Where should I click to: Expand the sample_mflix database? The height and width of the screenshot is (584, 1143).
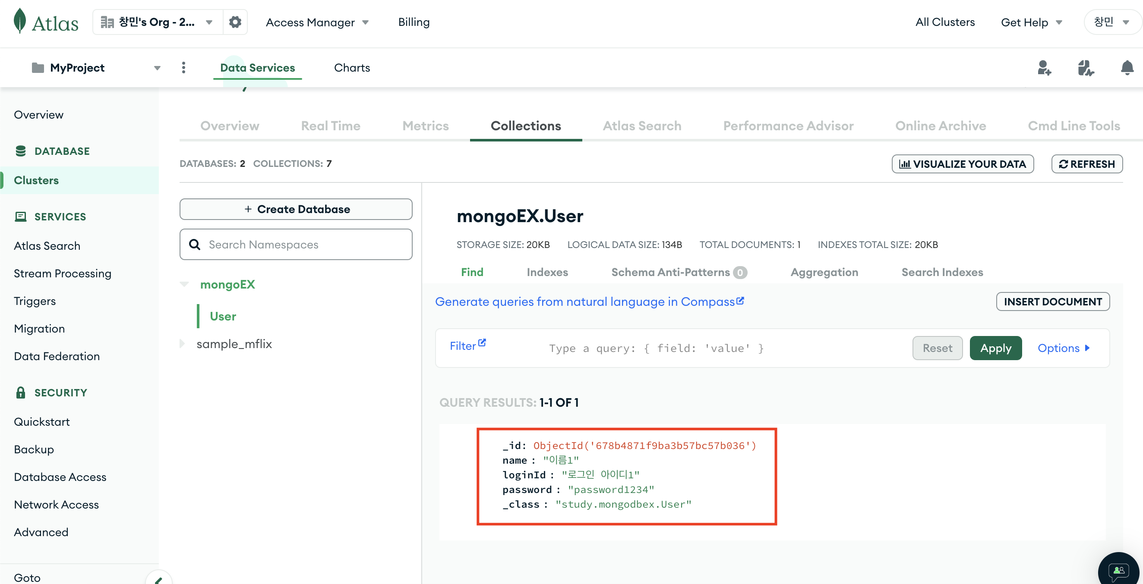182,344
